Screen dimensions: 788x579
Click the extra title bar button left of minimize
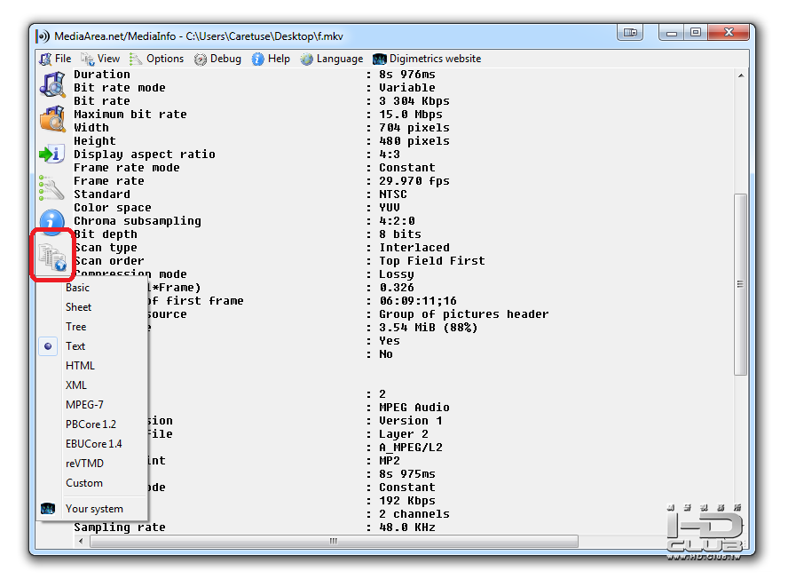tap(630, 33)
